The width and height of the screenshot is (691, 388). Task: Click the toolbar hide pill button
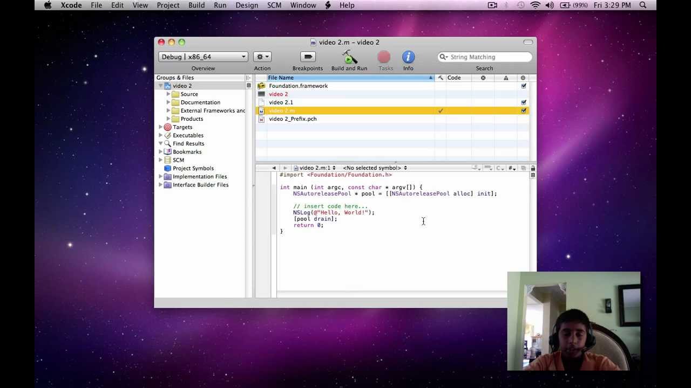tap(528, 42)
